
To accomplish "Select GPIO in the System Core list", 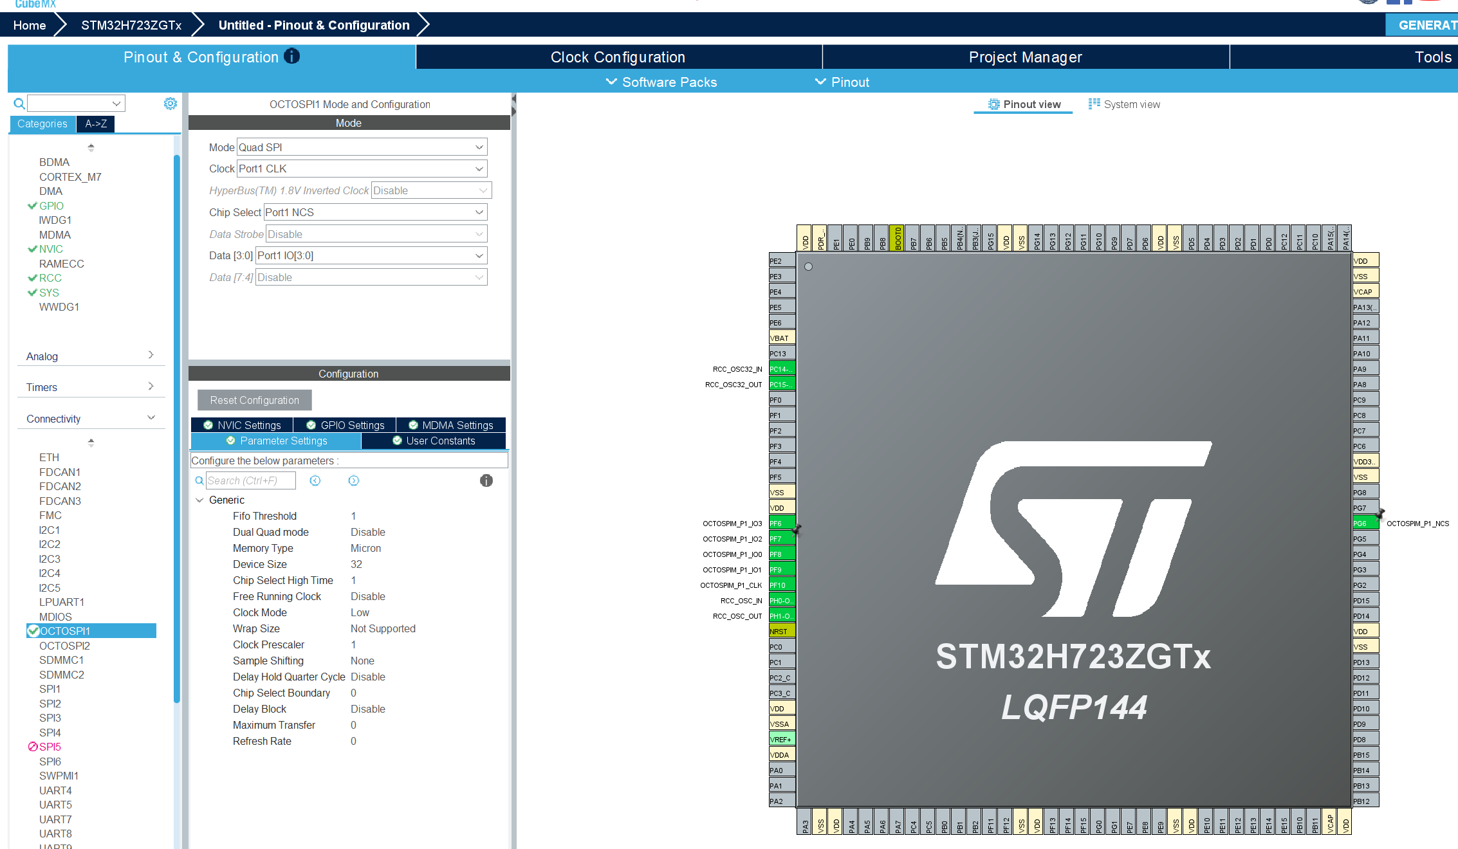I will pyautogui.click(x=51, y=206).
